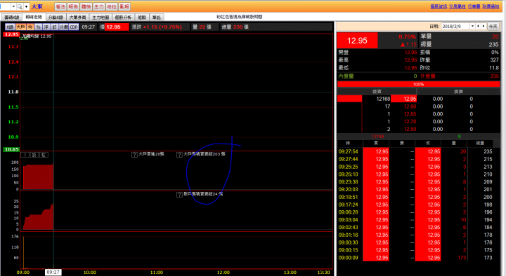This screenshot has height=276, width=506.
Task: Click the ? icon beside 大戶累積買賣超203張
Action: [179, 155]
